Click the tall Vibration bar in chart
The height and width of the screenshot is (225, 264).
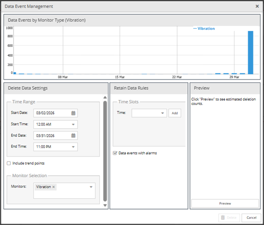tap(251, 53)
